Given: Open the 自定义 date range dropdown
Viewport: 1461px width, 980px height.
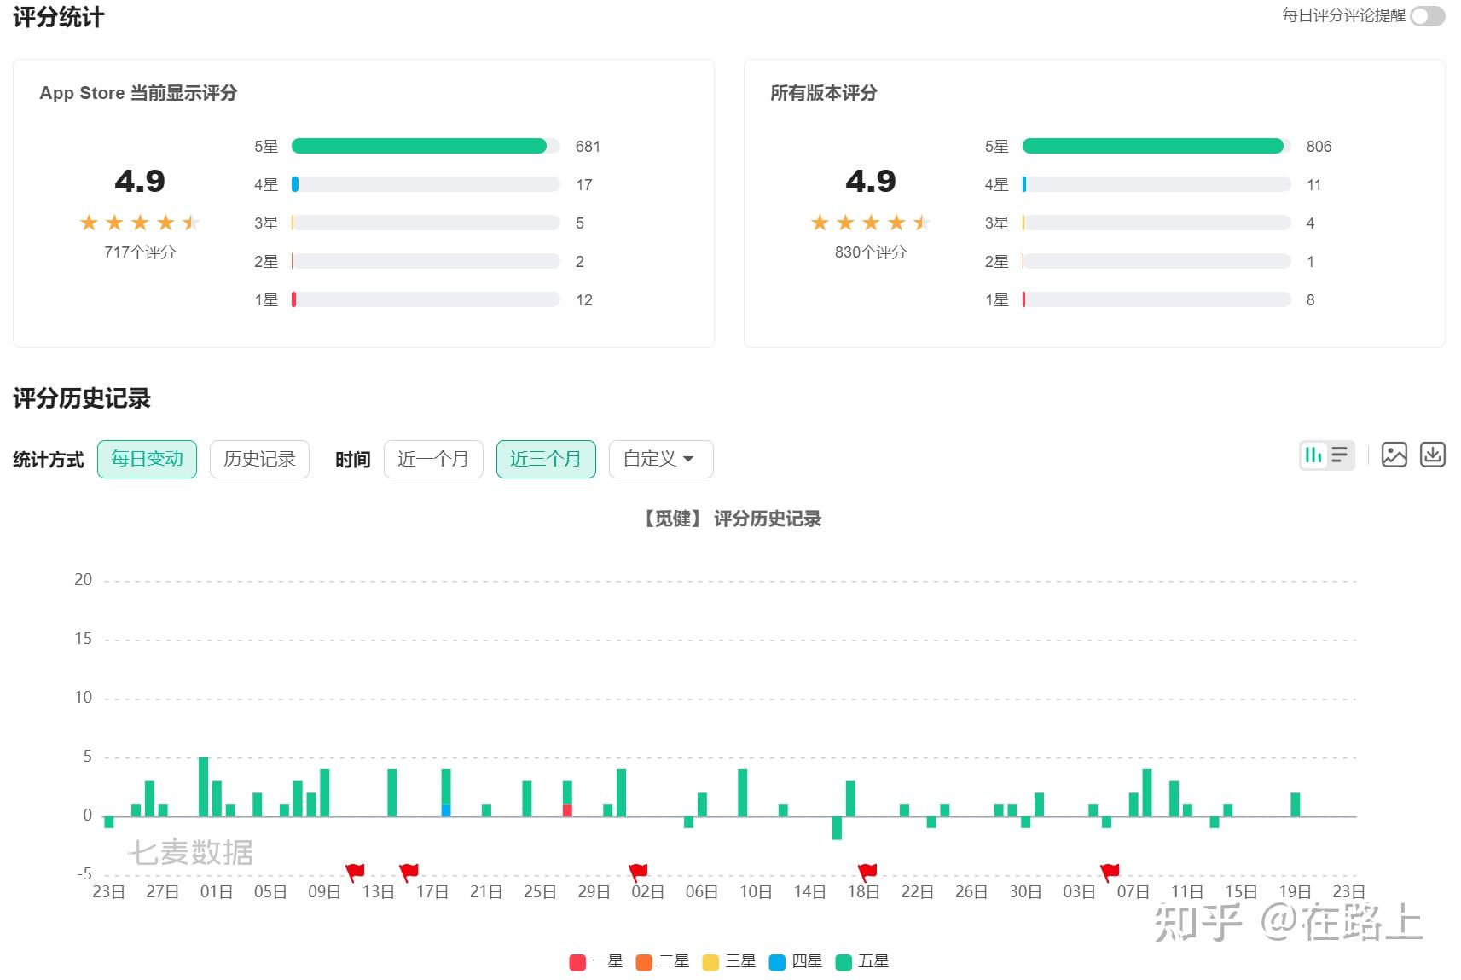Looking at the screenshot, I should point(661,459).
